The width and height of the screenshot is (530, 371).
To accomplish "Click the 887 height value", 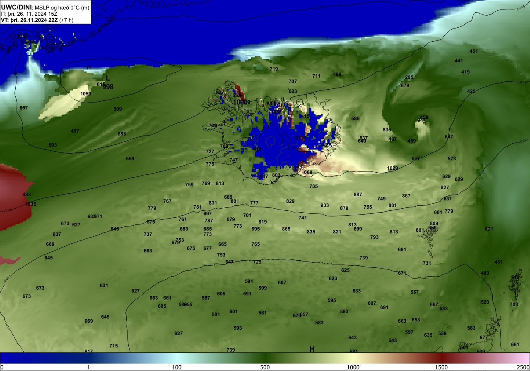I will pos(358,195).
